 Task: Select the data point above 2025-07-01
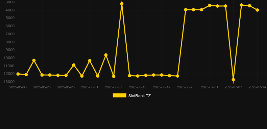click(210, 6)
